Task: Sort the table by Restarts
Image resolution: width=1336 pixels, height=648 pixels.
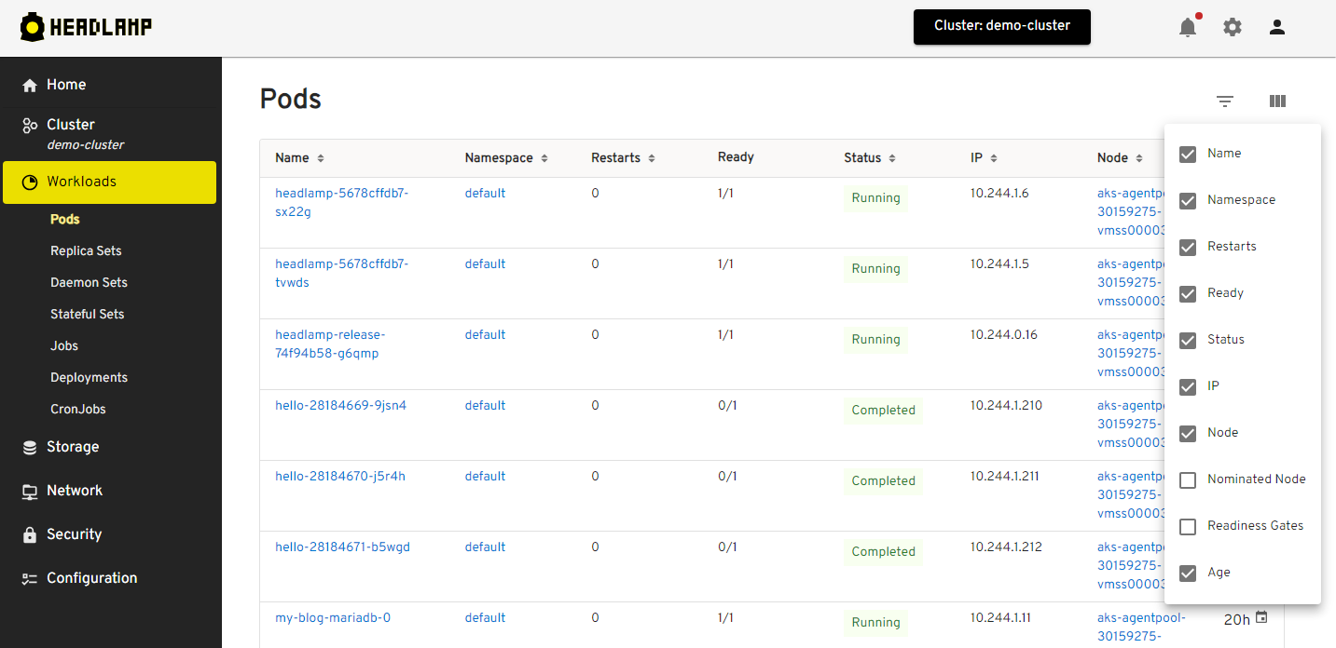Action: [x=651, y=157]
